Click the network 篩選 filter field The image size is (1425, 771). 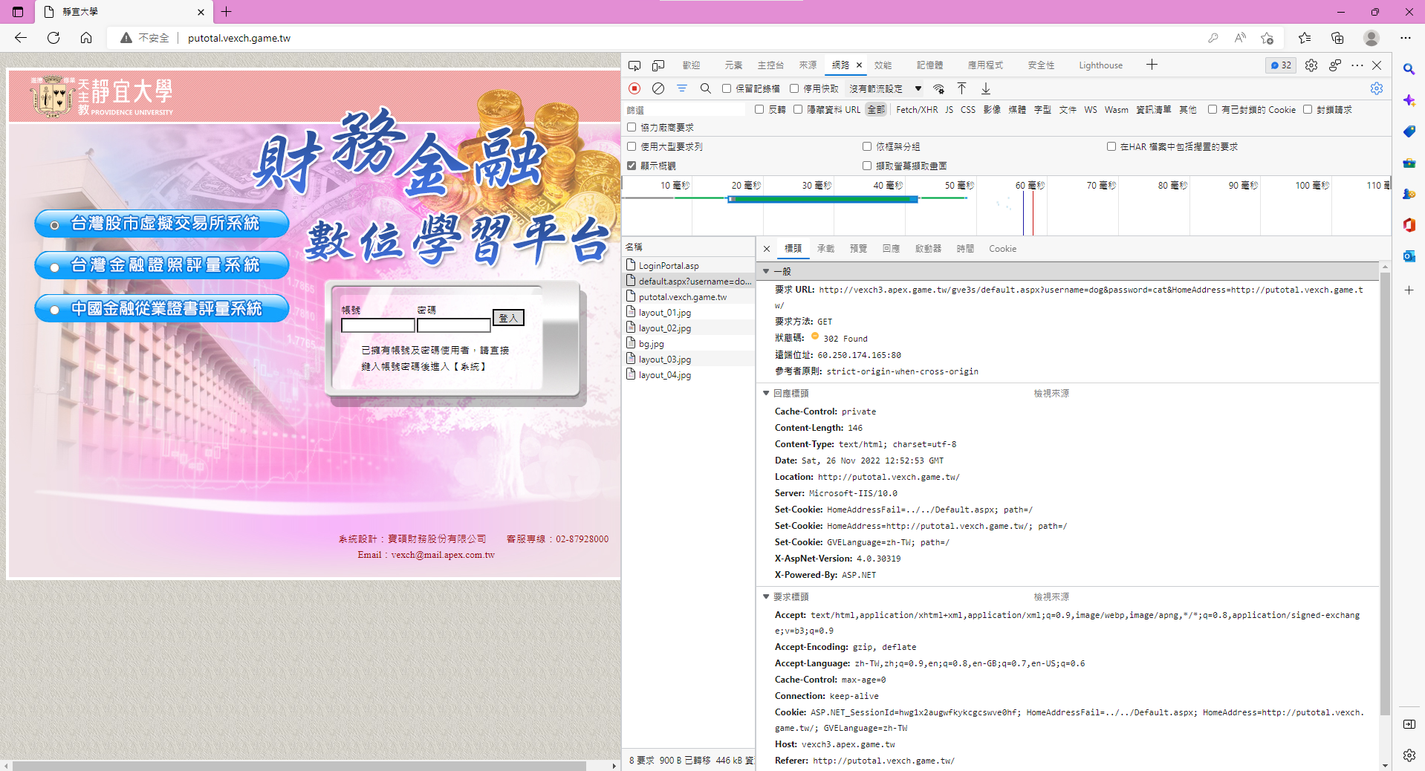point(685,110)
